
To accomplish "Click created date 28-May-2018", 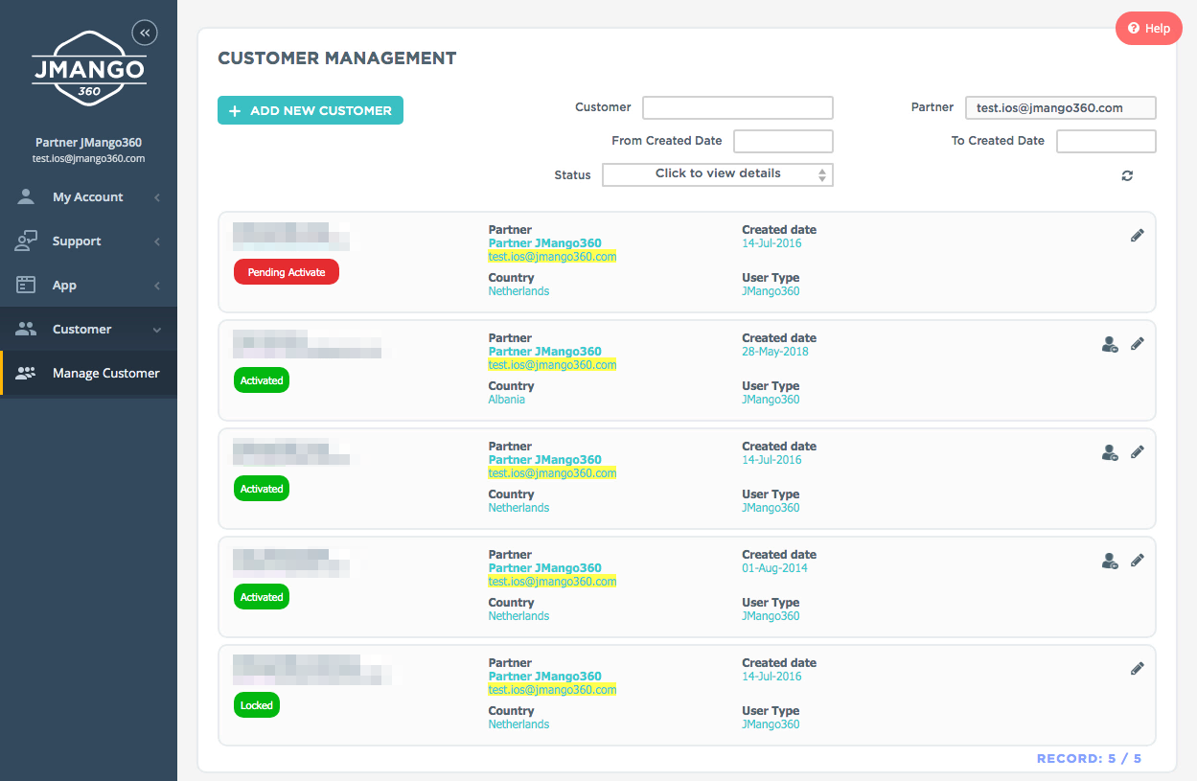I will [x=775, y=352].
